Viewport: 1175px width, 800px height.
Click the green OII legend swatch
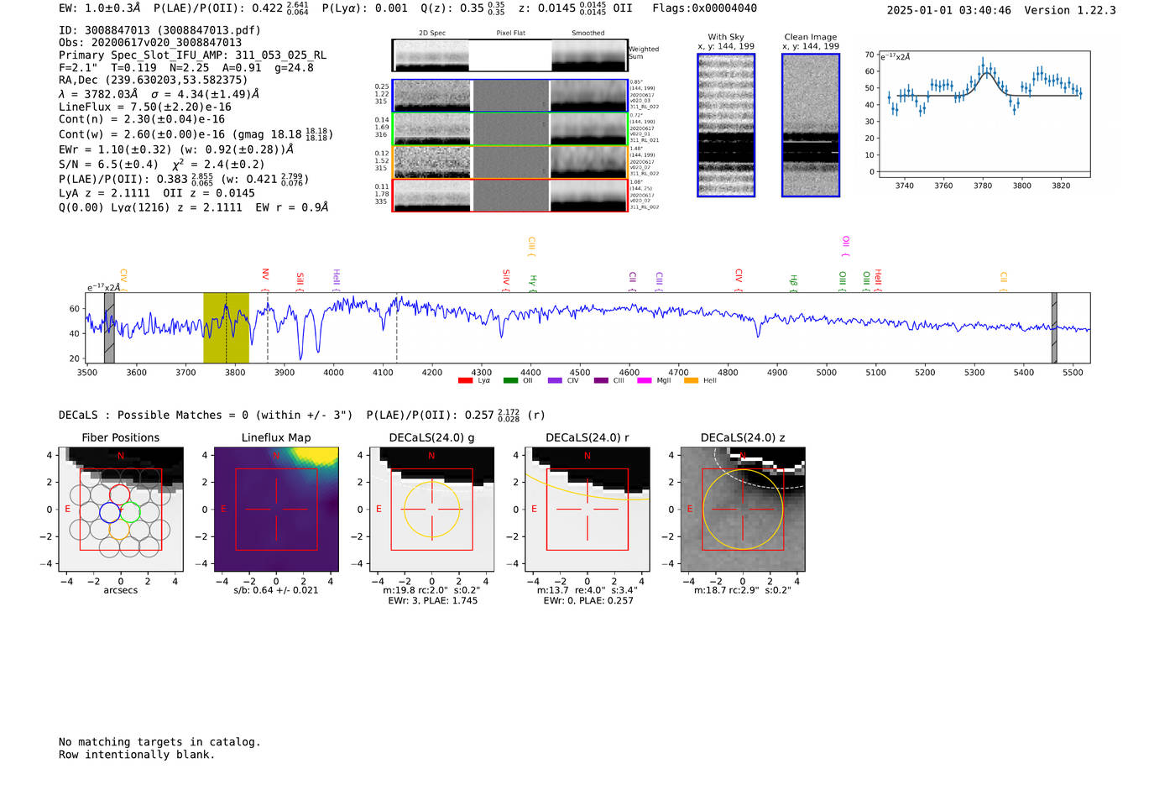click(510, 381)
